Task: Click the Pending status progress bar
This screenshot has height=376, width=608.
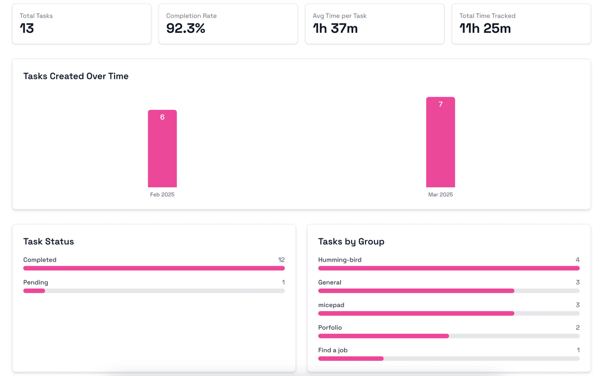Action: click(x=154, y=291)
